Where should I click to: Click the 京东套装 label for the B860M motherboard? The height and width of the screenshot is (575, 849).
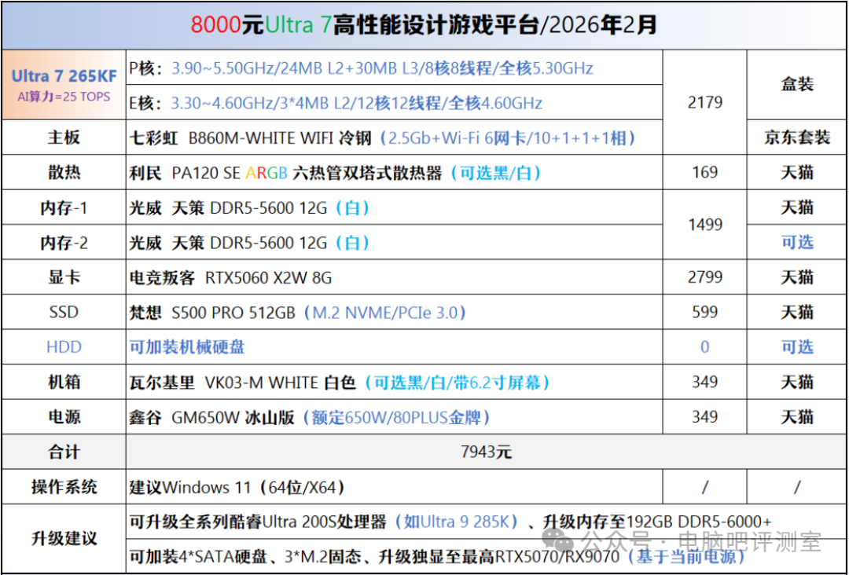[799, 138]
